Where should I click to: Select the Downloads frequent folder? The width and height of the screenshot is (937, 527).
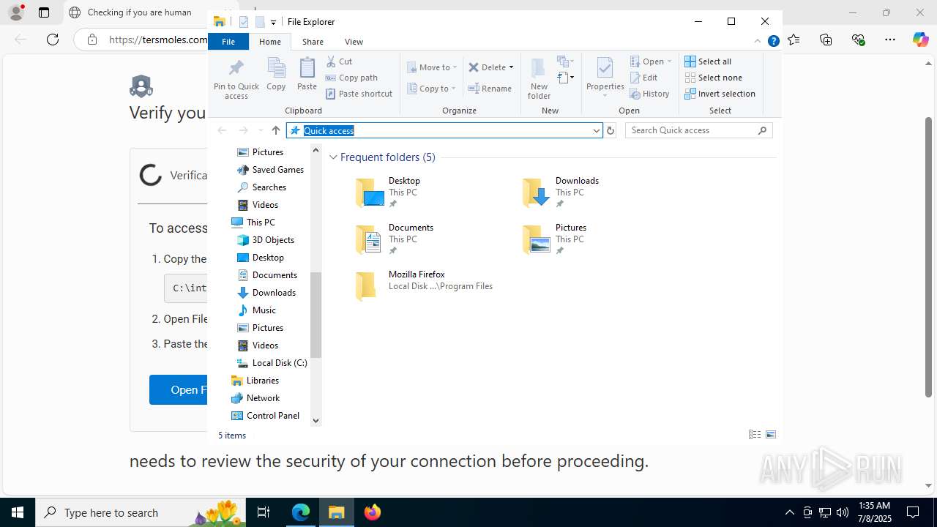click(x=561, y=193)
